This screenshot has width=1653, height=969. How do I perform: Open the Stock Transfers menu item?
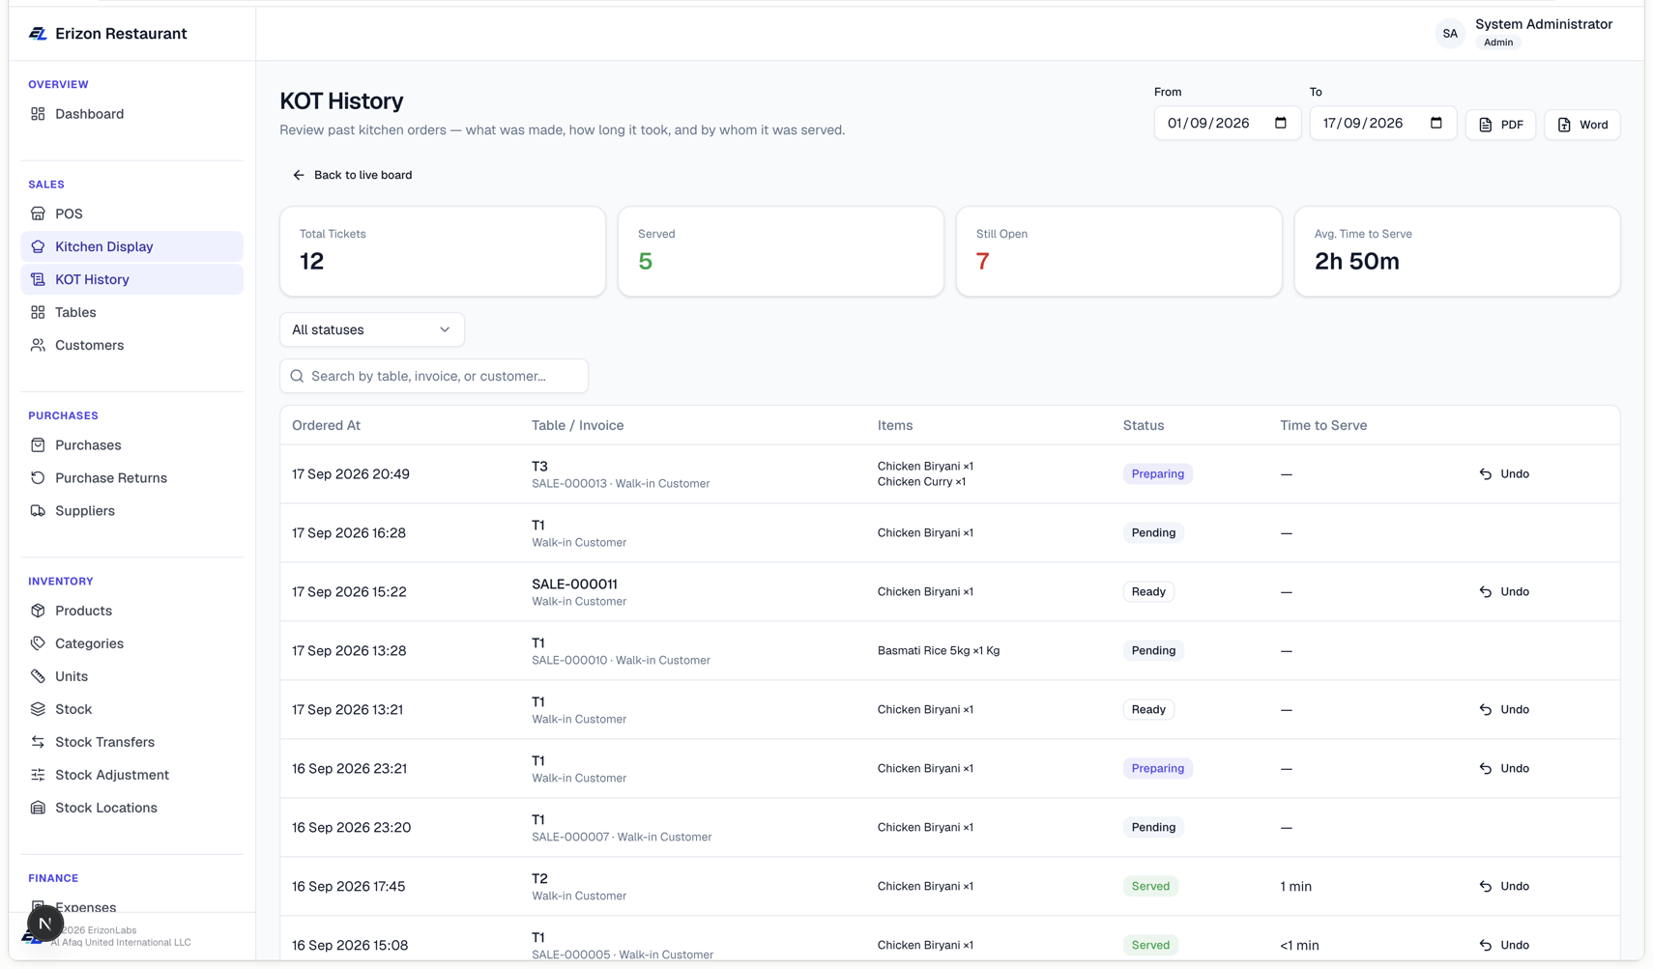(x=131, y=742)
